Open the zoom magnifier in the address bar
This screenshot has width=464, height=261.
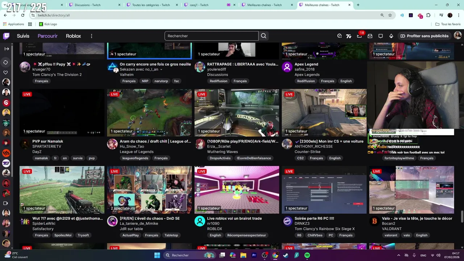382,15
